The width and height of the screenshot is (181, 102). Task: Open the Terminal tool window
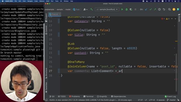pyautogui.click(x=89, y=96)
